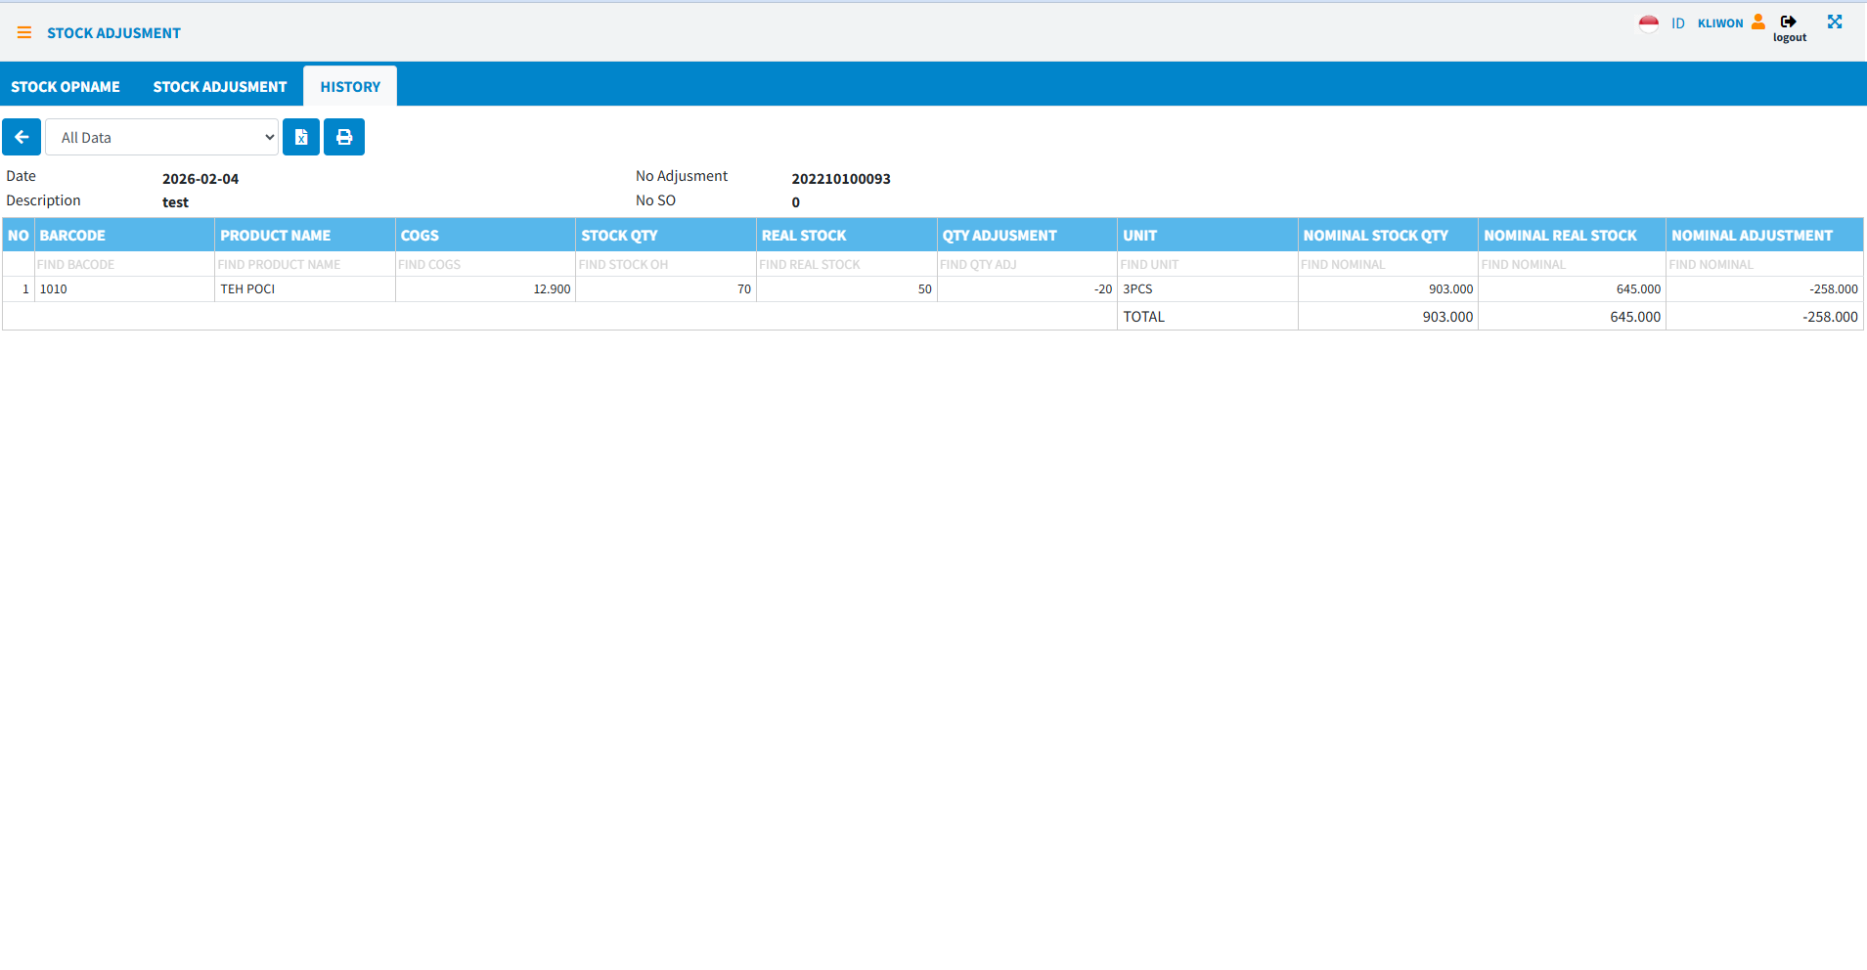Click the description value test
The height and width of the screenshot is (970, 1867).
[x=175, y=202]
